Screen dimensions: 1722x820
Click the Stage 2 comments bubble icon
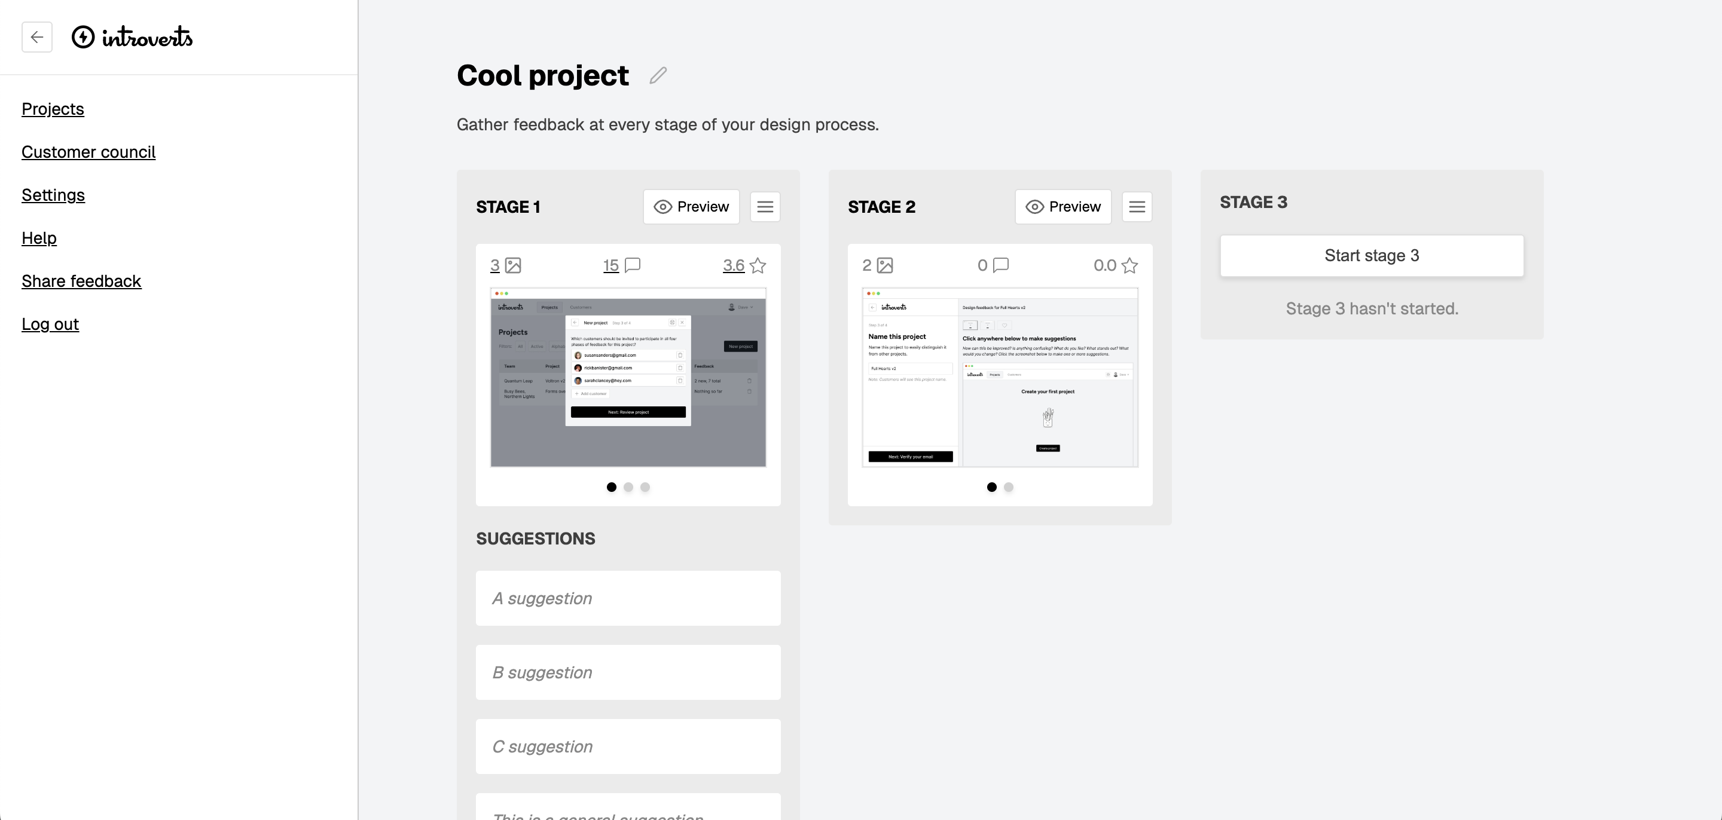pos(1000,265)
